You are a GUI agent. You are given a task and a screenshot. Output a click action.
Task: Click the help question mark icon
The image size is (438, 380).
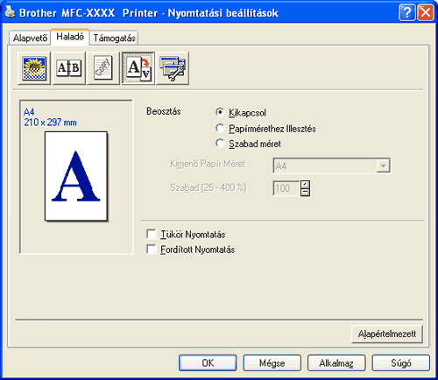(x=406, y=12)
